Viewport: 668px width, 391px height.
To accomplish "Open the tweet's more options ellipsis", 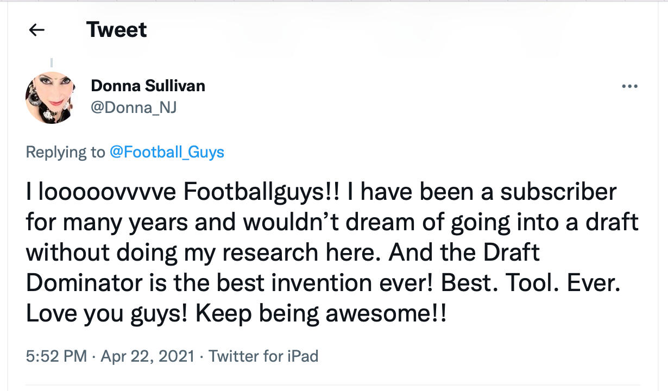I will [629, 86].
